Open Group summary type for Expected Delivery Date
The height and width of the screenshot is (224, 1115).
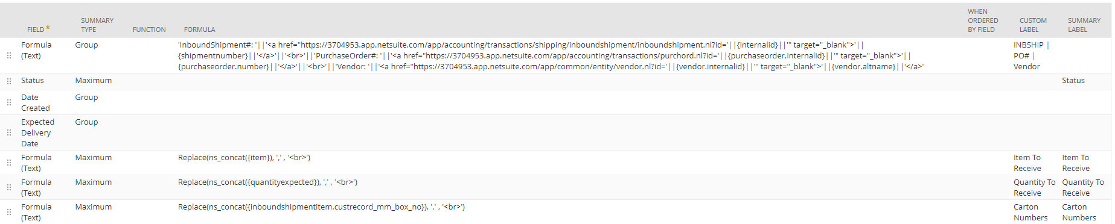click(86, 122)
